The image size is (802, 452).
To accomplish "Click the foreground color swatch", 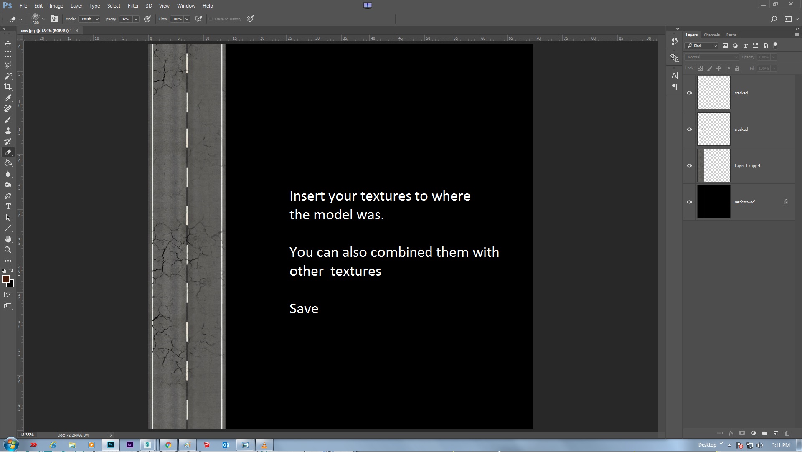I will (5, 278).
